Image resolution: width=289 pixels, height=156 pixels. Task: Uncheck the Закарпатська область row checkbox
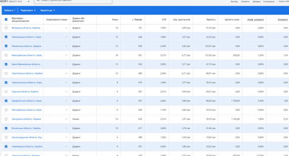pyautogui.click(x=6, y=101)
